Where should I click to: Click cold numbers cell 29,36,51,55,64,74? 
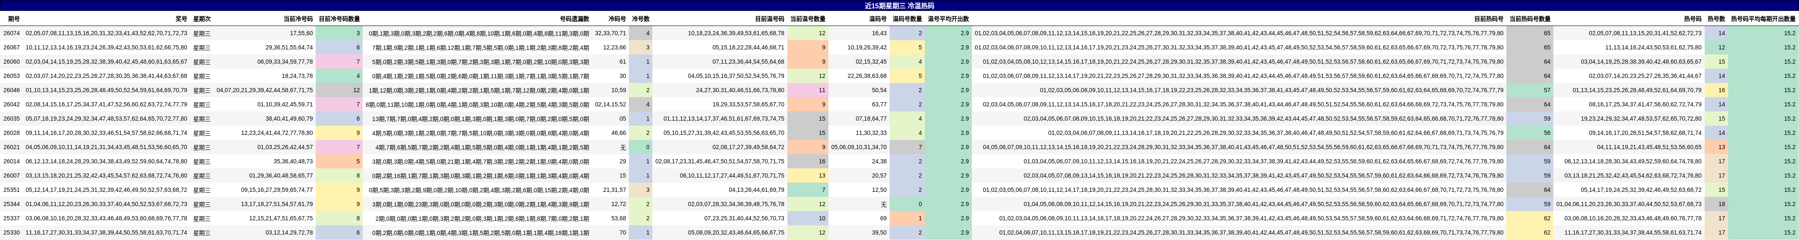(x=289, y=47)
